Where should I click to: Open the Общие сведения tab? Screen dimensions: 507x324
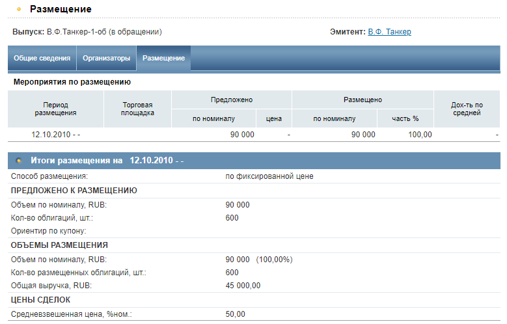tap(42, 59)
